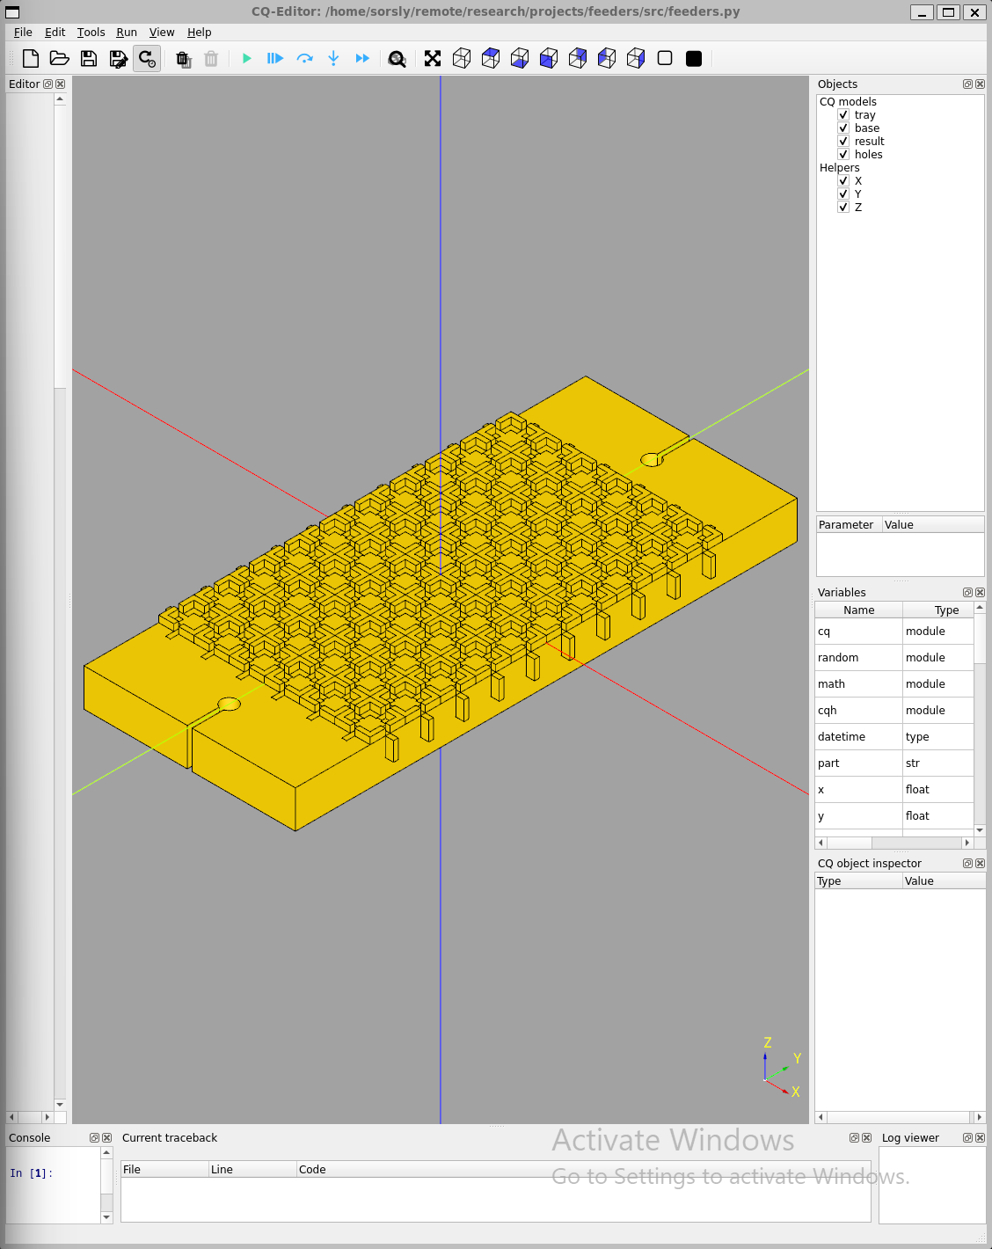The image size is (992, 1249).
Task: Click the Editor panel scroll-up arrow
Action: 60,99
